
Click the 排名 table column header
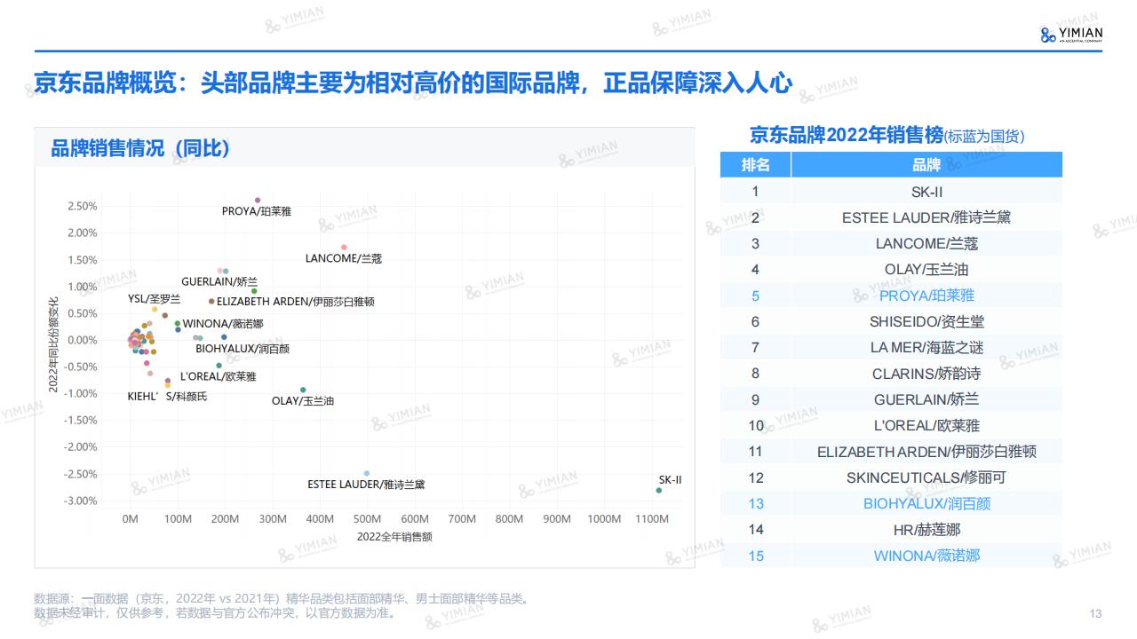755,165
